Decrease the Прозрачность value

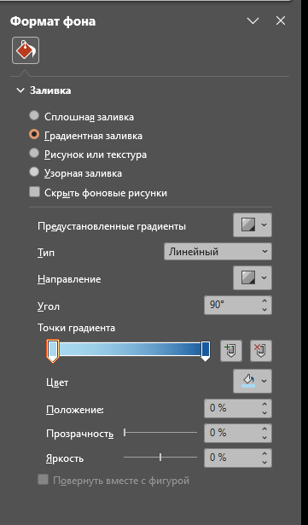[x=264, y=438]
